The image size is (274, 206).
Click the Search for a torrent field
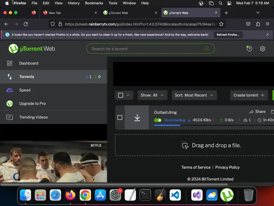pos(150,49)
